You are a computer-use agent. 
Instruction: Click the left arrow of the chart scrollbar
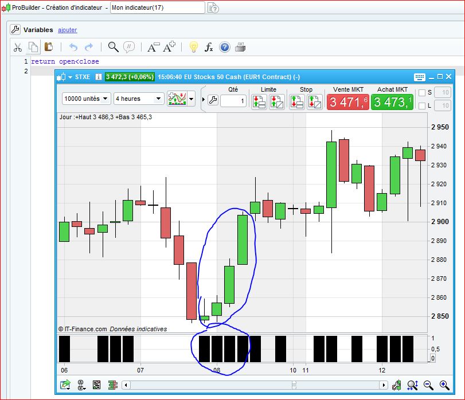[126, 385]
